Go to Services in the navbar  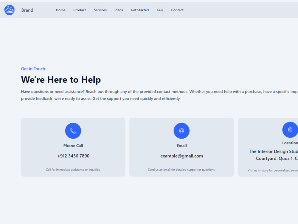click(100, 10)
